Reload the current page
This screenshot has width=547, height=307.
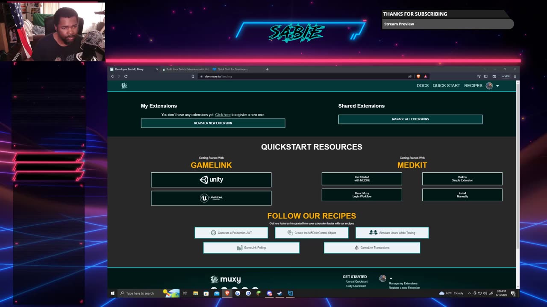point(126,76)
